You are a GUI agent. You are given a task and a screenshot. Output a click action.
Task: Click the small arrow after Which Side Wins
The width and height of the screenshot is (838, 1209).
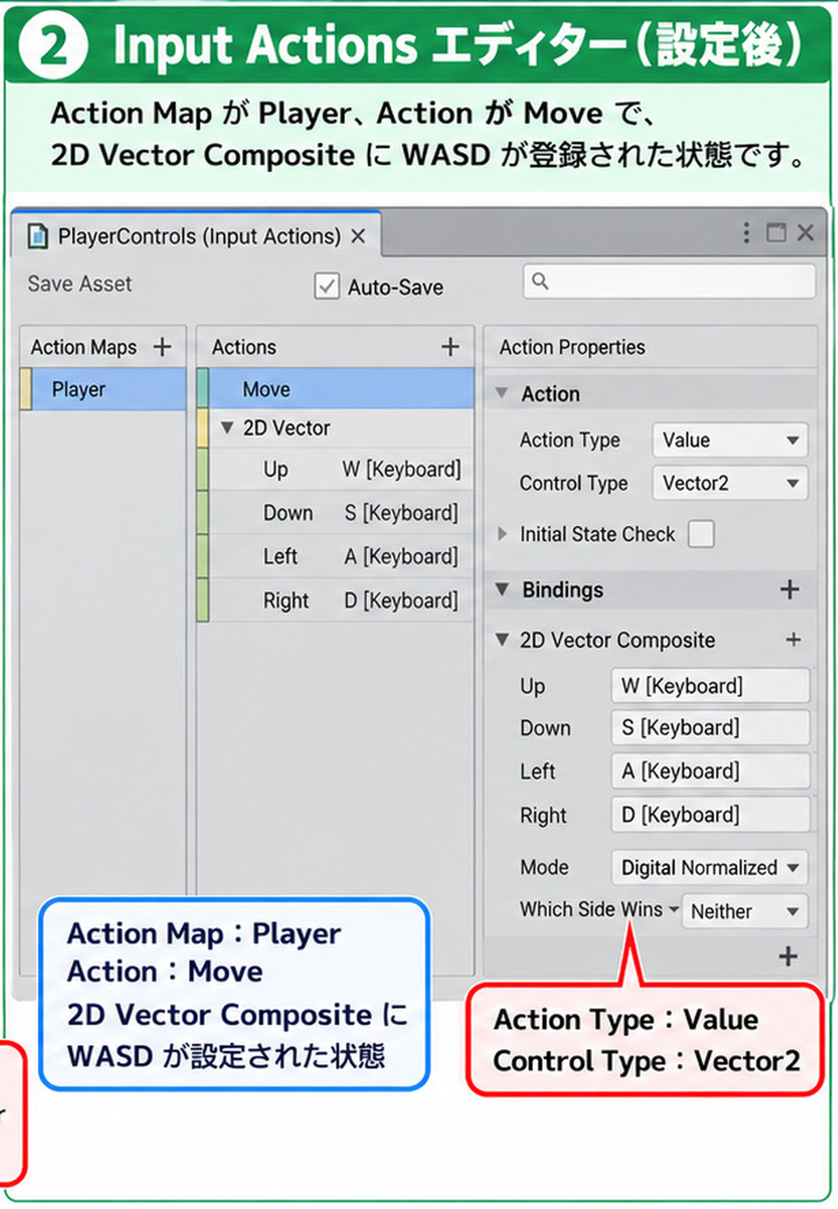(673, 909)
